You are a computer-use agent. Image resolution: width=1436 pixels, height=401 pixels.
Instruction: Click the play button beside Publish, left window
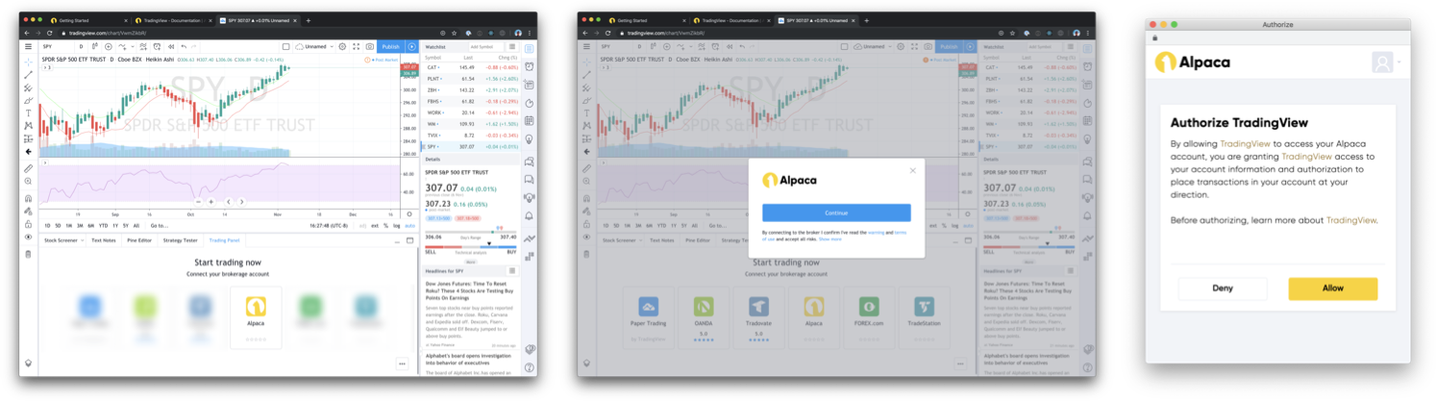point(411,46)
